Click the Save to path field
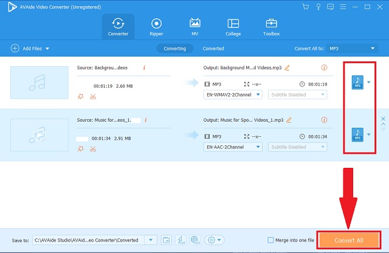This screenshot has height=253, width=389. point(88,240)
